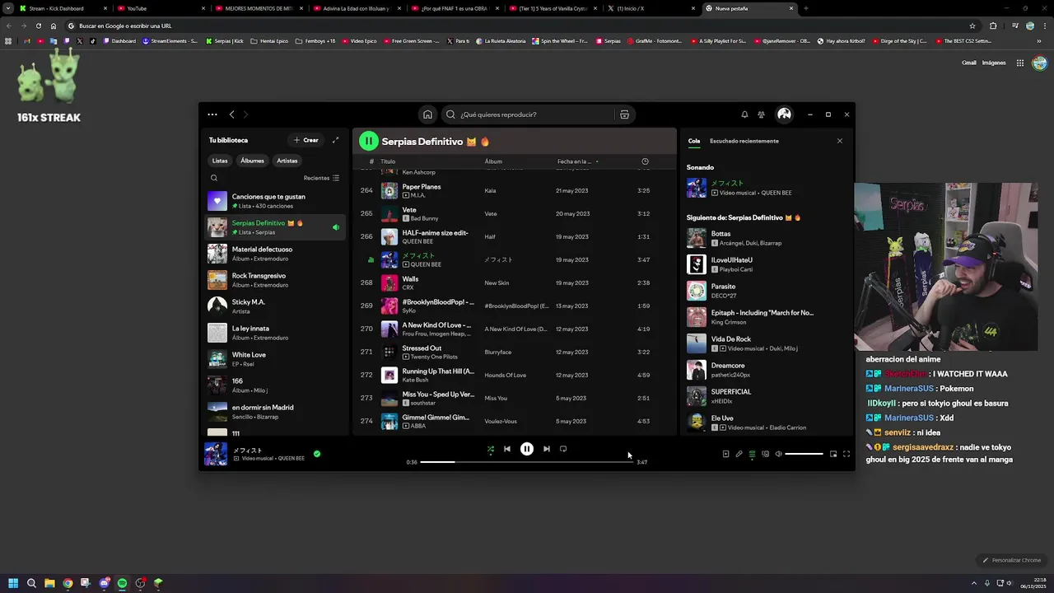Open the miniplayer icon

833,454
